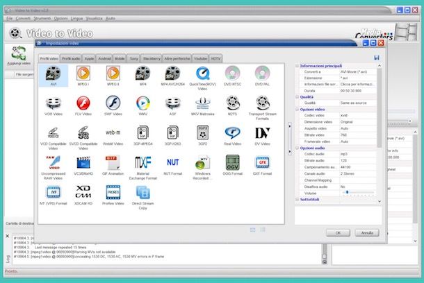Pick the DVD NTSC profile
This screenshot has height=283, width=424.
point(232,74)
